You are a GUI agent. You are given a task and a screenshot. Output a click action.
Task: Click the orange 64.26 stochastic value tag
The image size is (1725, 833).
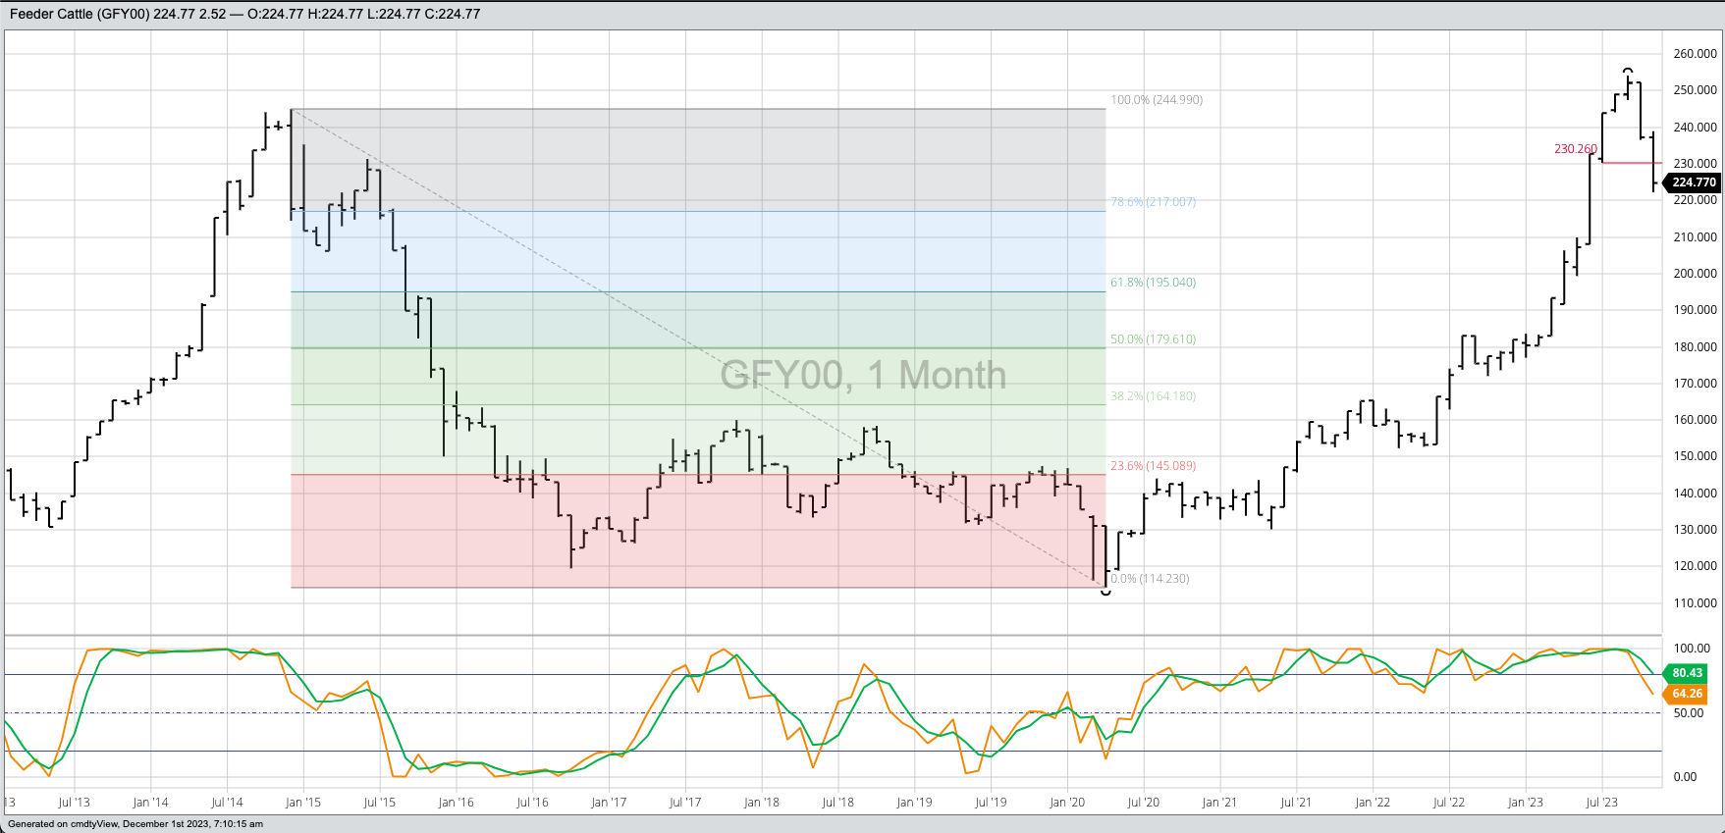point(1687,694)
